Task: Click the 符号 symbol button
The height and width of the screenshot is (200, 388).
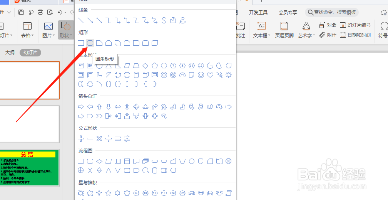Action: pos(383,30)
